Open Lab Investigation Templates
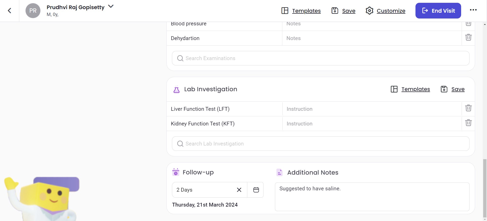The width and height of the screenshot is (487, 221). tap(410, 89)
